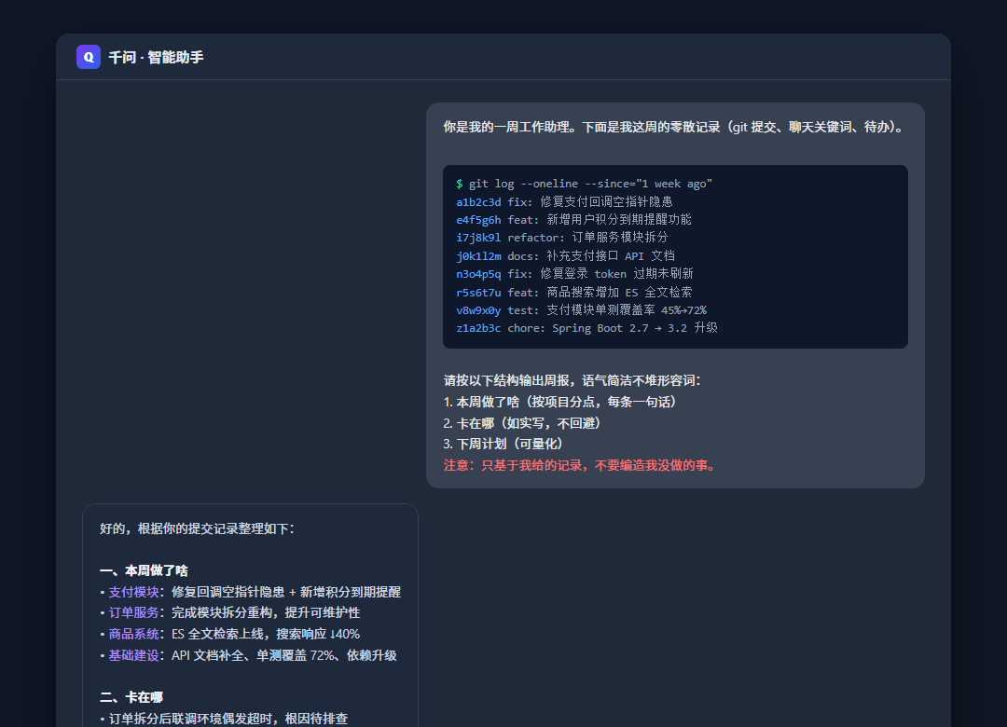1007x727 pixels.
Task: Click commit message 修复支付回调空指针隐患
Action: click(x=606, y=201)
